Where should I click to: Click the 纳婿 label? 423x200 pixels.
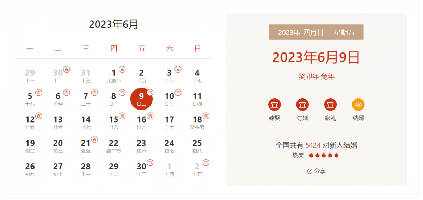358,118
